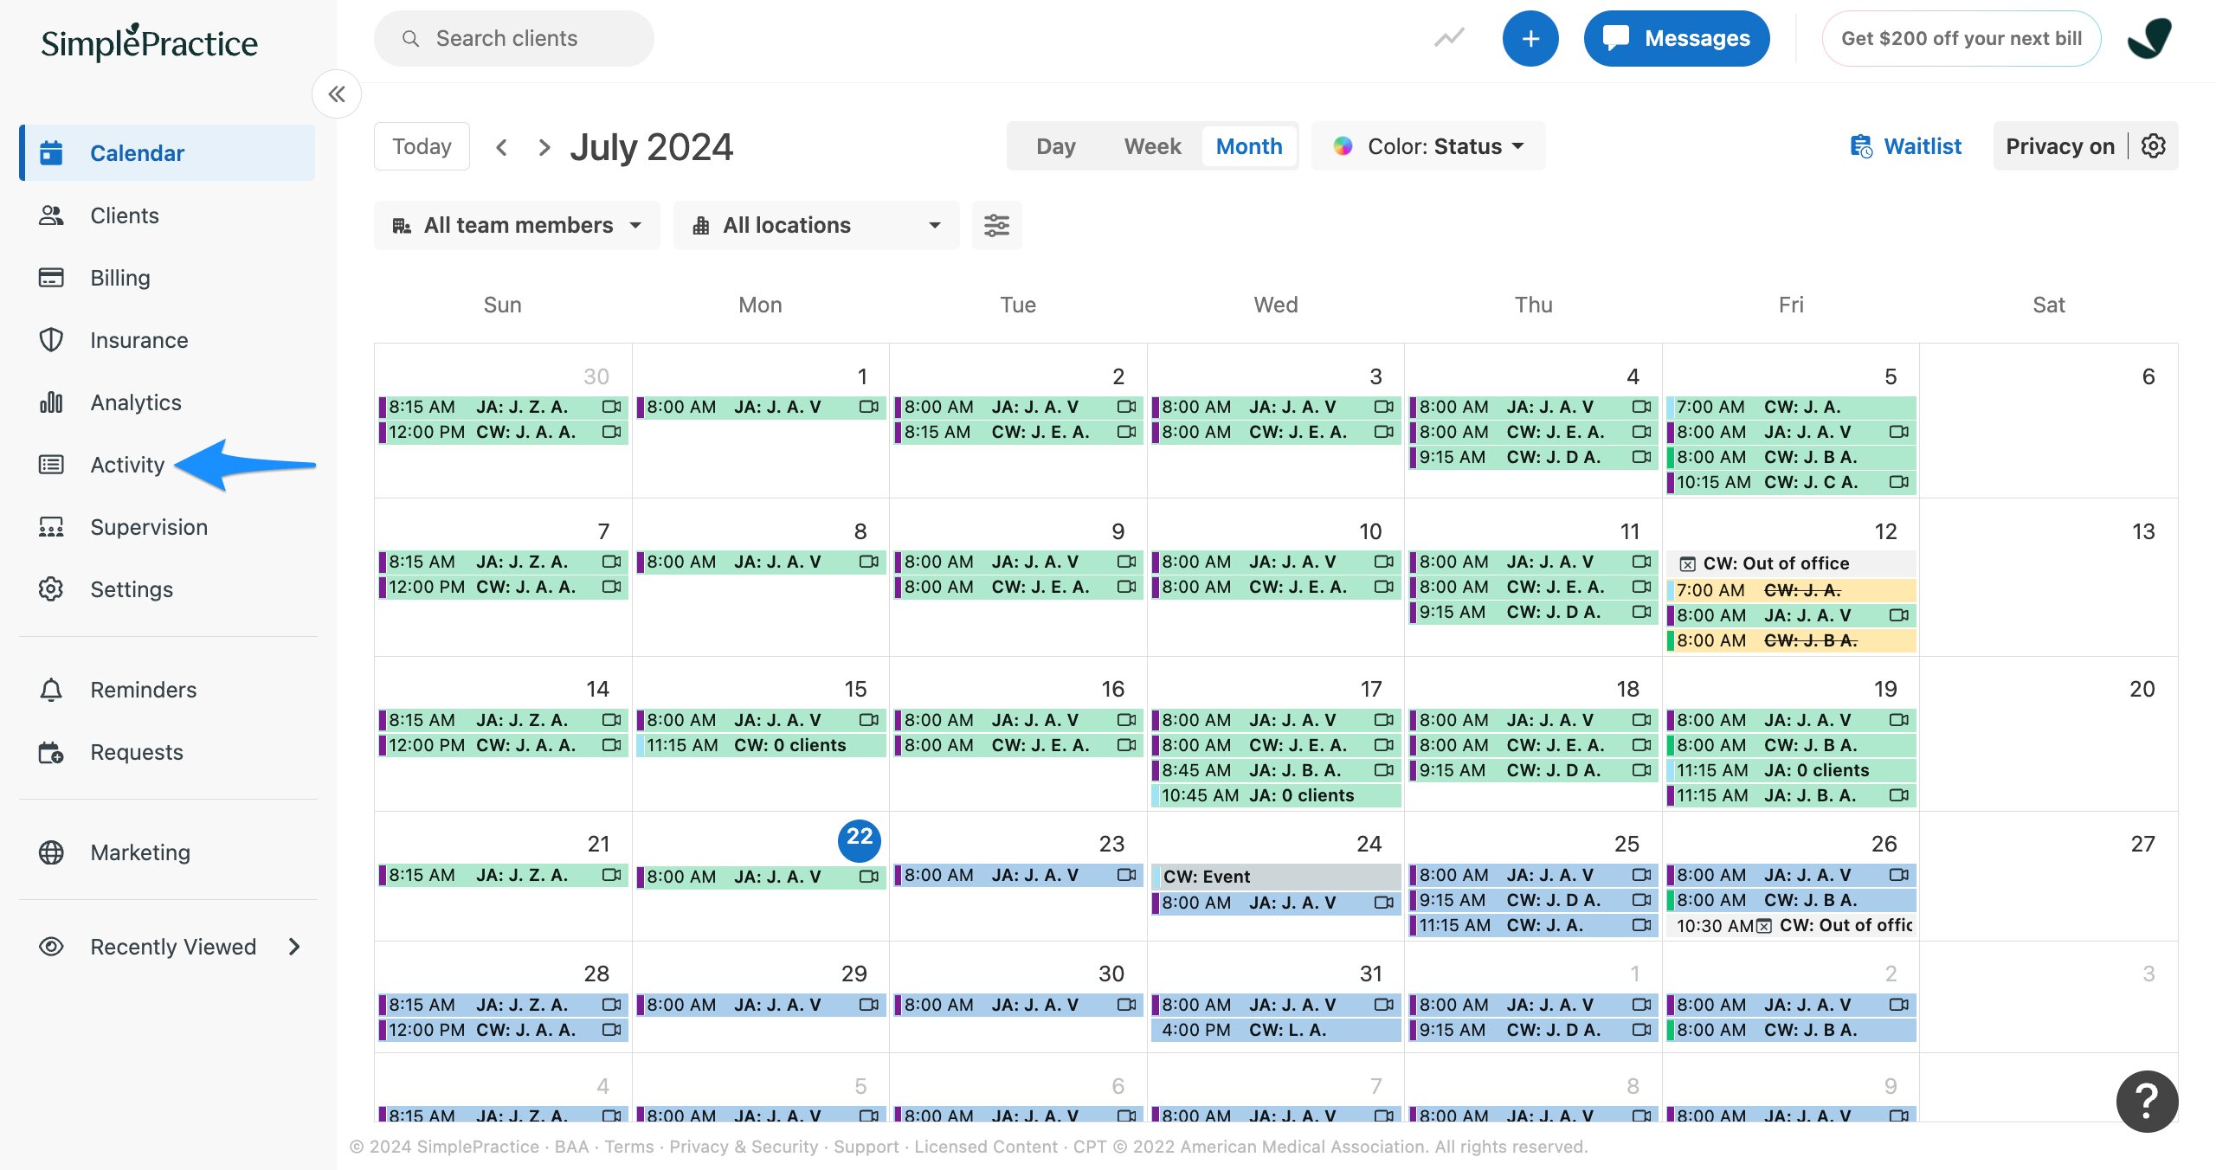
Task: Collapse the sidebar with double-chevron icon
Action: coord(337,94)
